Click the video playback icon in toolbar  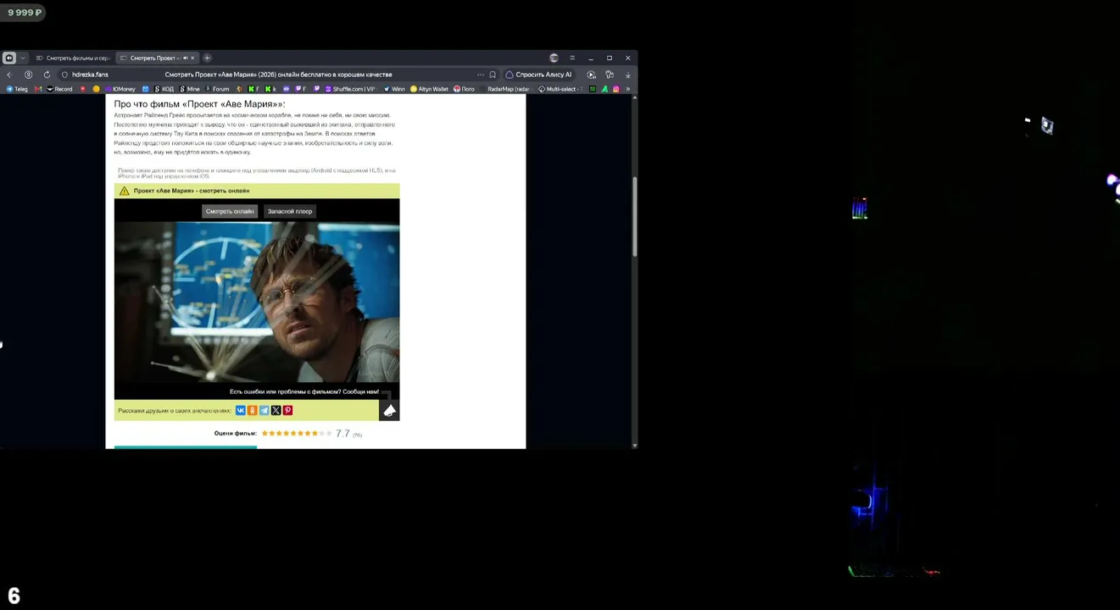pyautogui.click(x=592, y=75)
